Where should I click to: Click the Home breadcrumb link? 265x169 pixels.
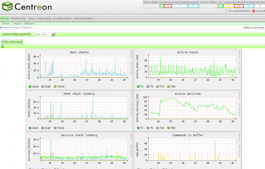tap(6, 27)
